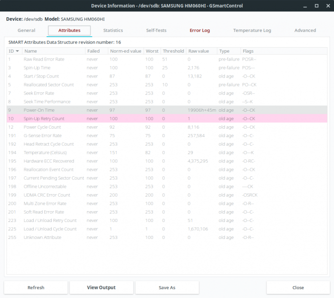Click raw value 2,176
334x298 pixels.
tap(193, 68)
